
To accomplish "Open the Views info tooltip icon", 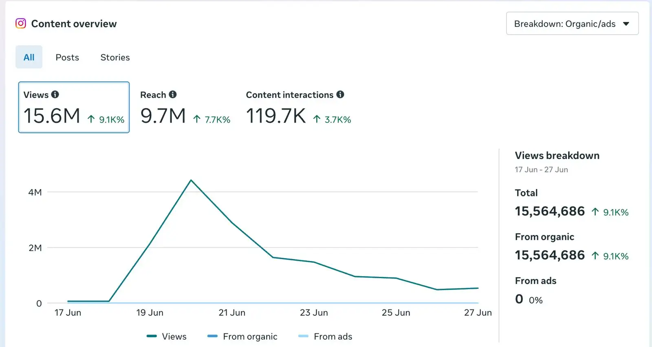I will point(55,94).
